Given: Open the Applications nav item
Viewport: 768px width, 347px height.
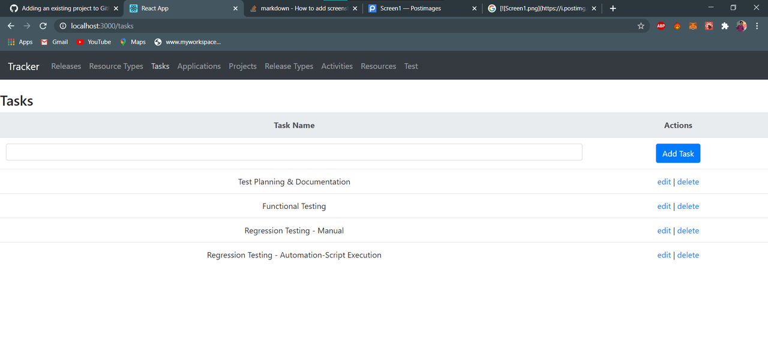Looking at the screenshot, I should point(199,66).
